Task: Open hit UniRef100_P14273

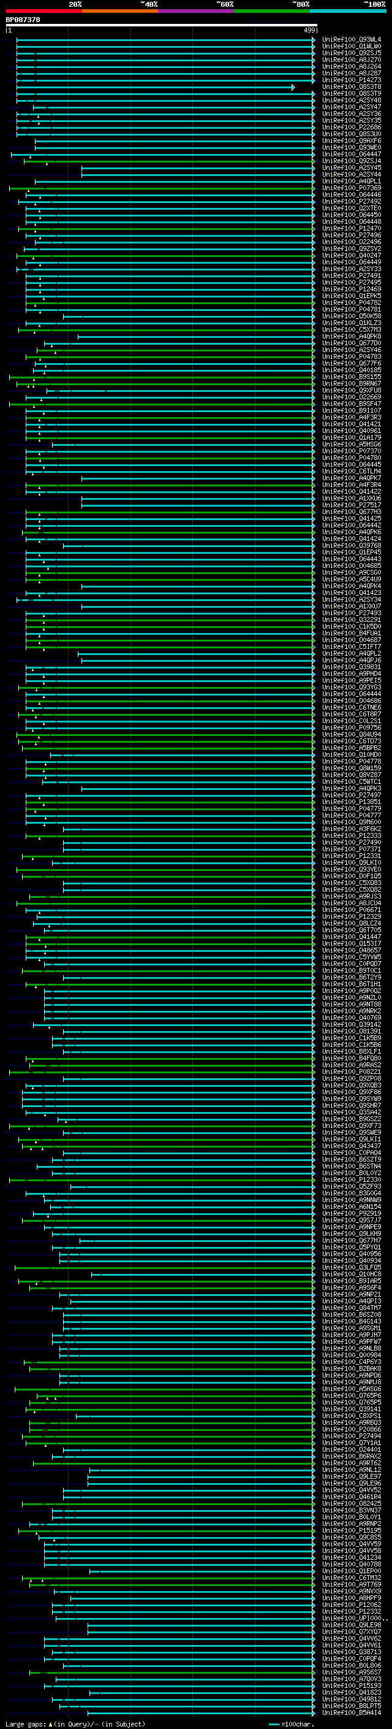Action: click(352, 80)
